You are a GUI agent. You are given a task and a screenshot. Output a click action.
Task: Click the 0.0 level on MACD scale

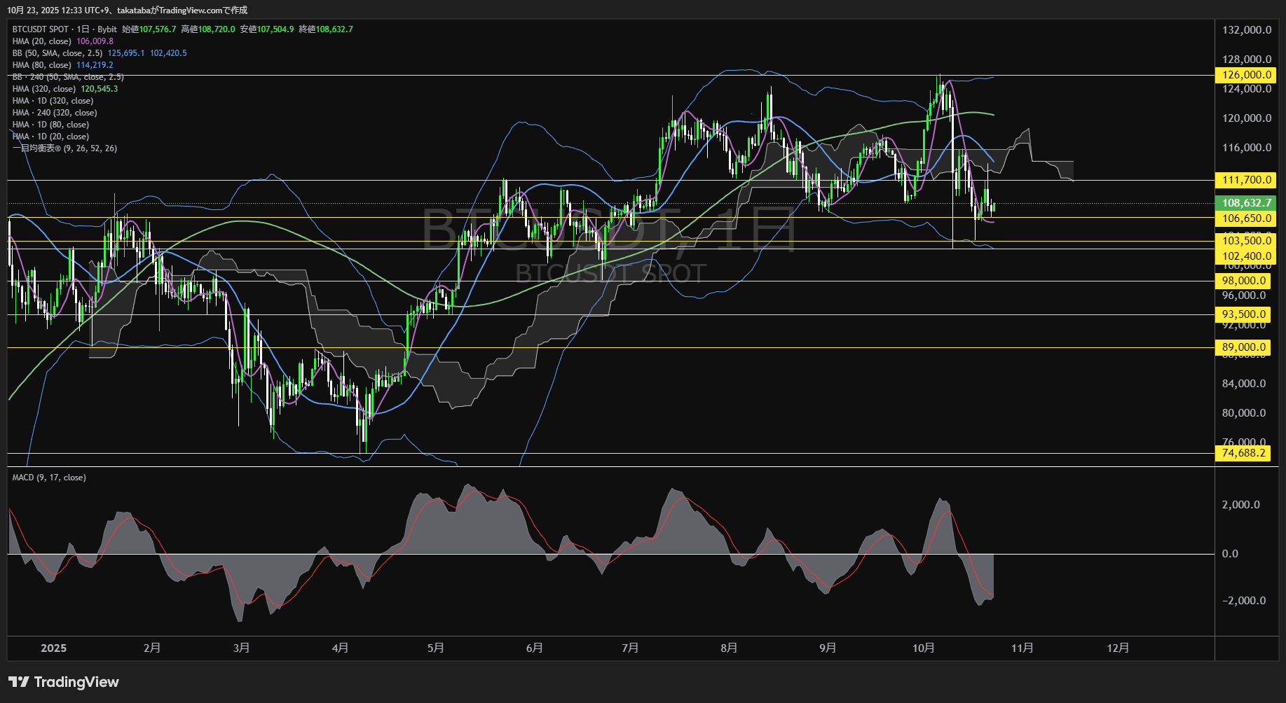[x=1230, y=554]
